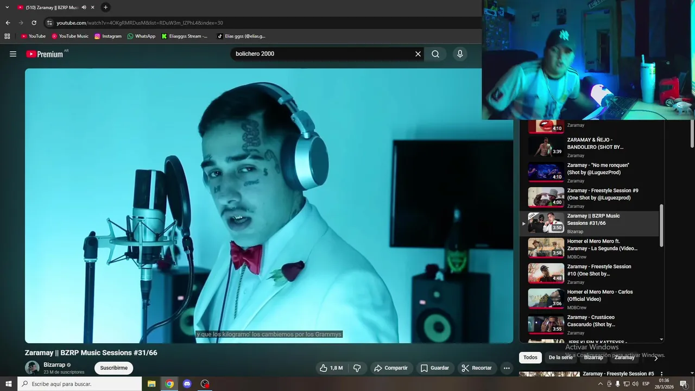View site information icon in address bar
Image resolution: width=695 pixels, height=391 pixels.
[x=49, y=23]
